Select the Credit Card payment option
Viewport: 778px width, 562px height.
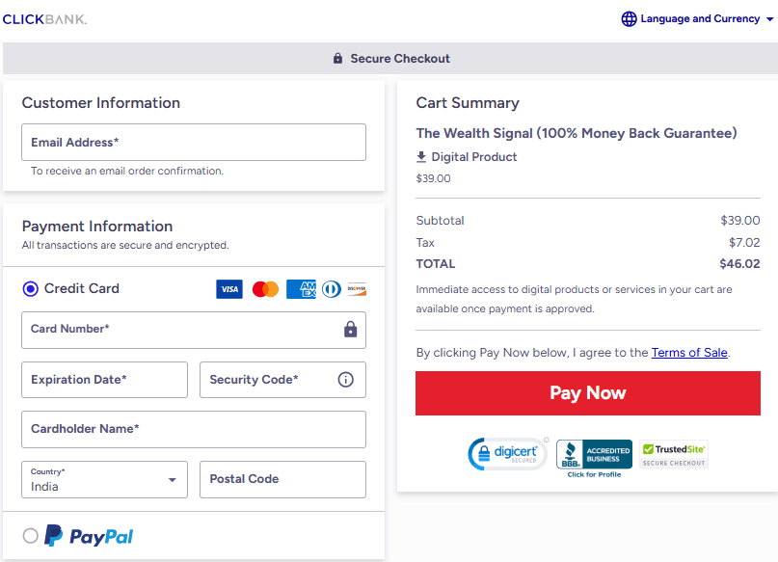(30, 288)
